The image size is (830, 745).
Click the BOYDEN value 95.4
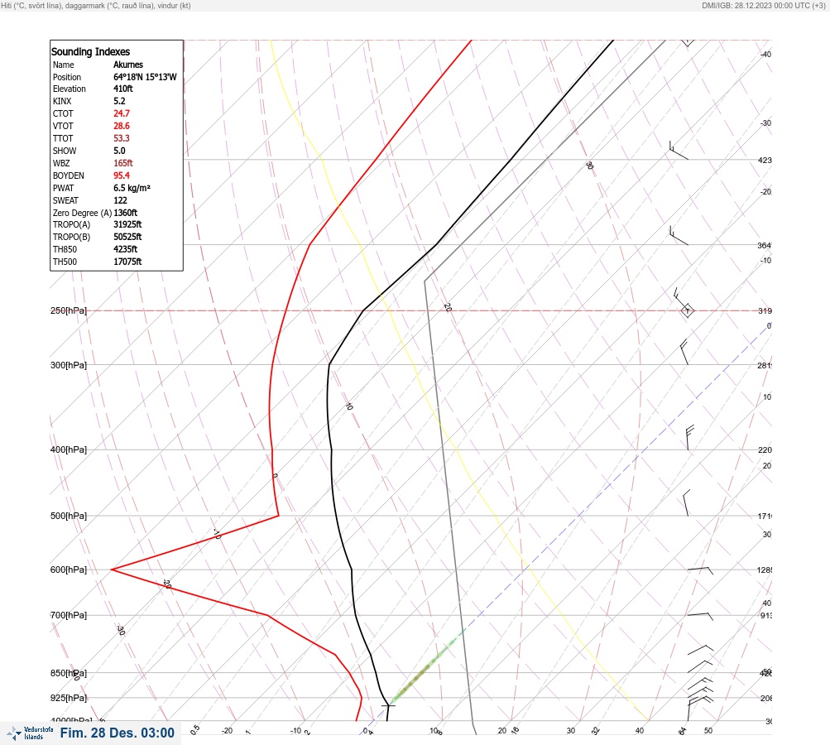121,175
